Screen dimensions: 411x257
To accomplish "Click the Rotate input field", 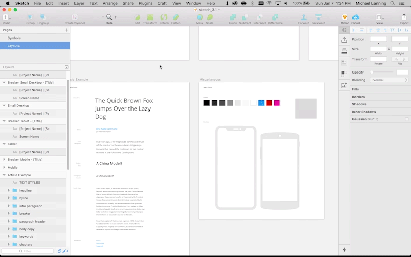I will point(378,59).
